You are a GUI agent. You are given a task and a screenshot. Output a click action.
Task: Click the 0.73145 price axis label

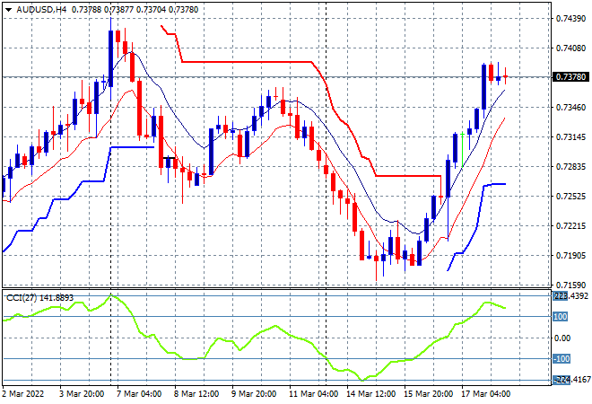tap(570, 136)
